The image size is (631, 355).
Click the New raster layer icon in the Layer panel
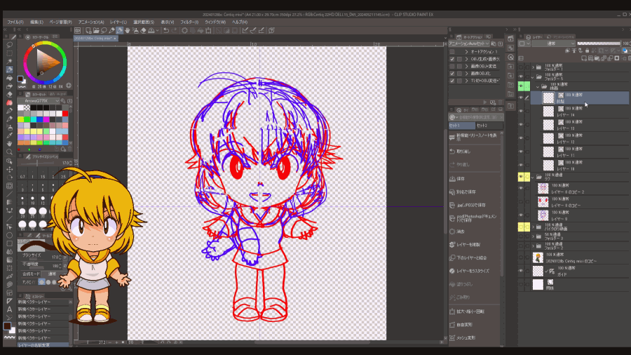584,58
